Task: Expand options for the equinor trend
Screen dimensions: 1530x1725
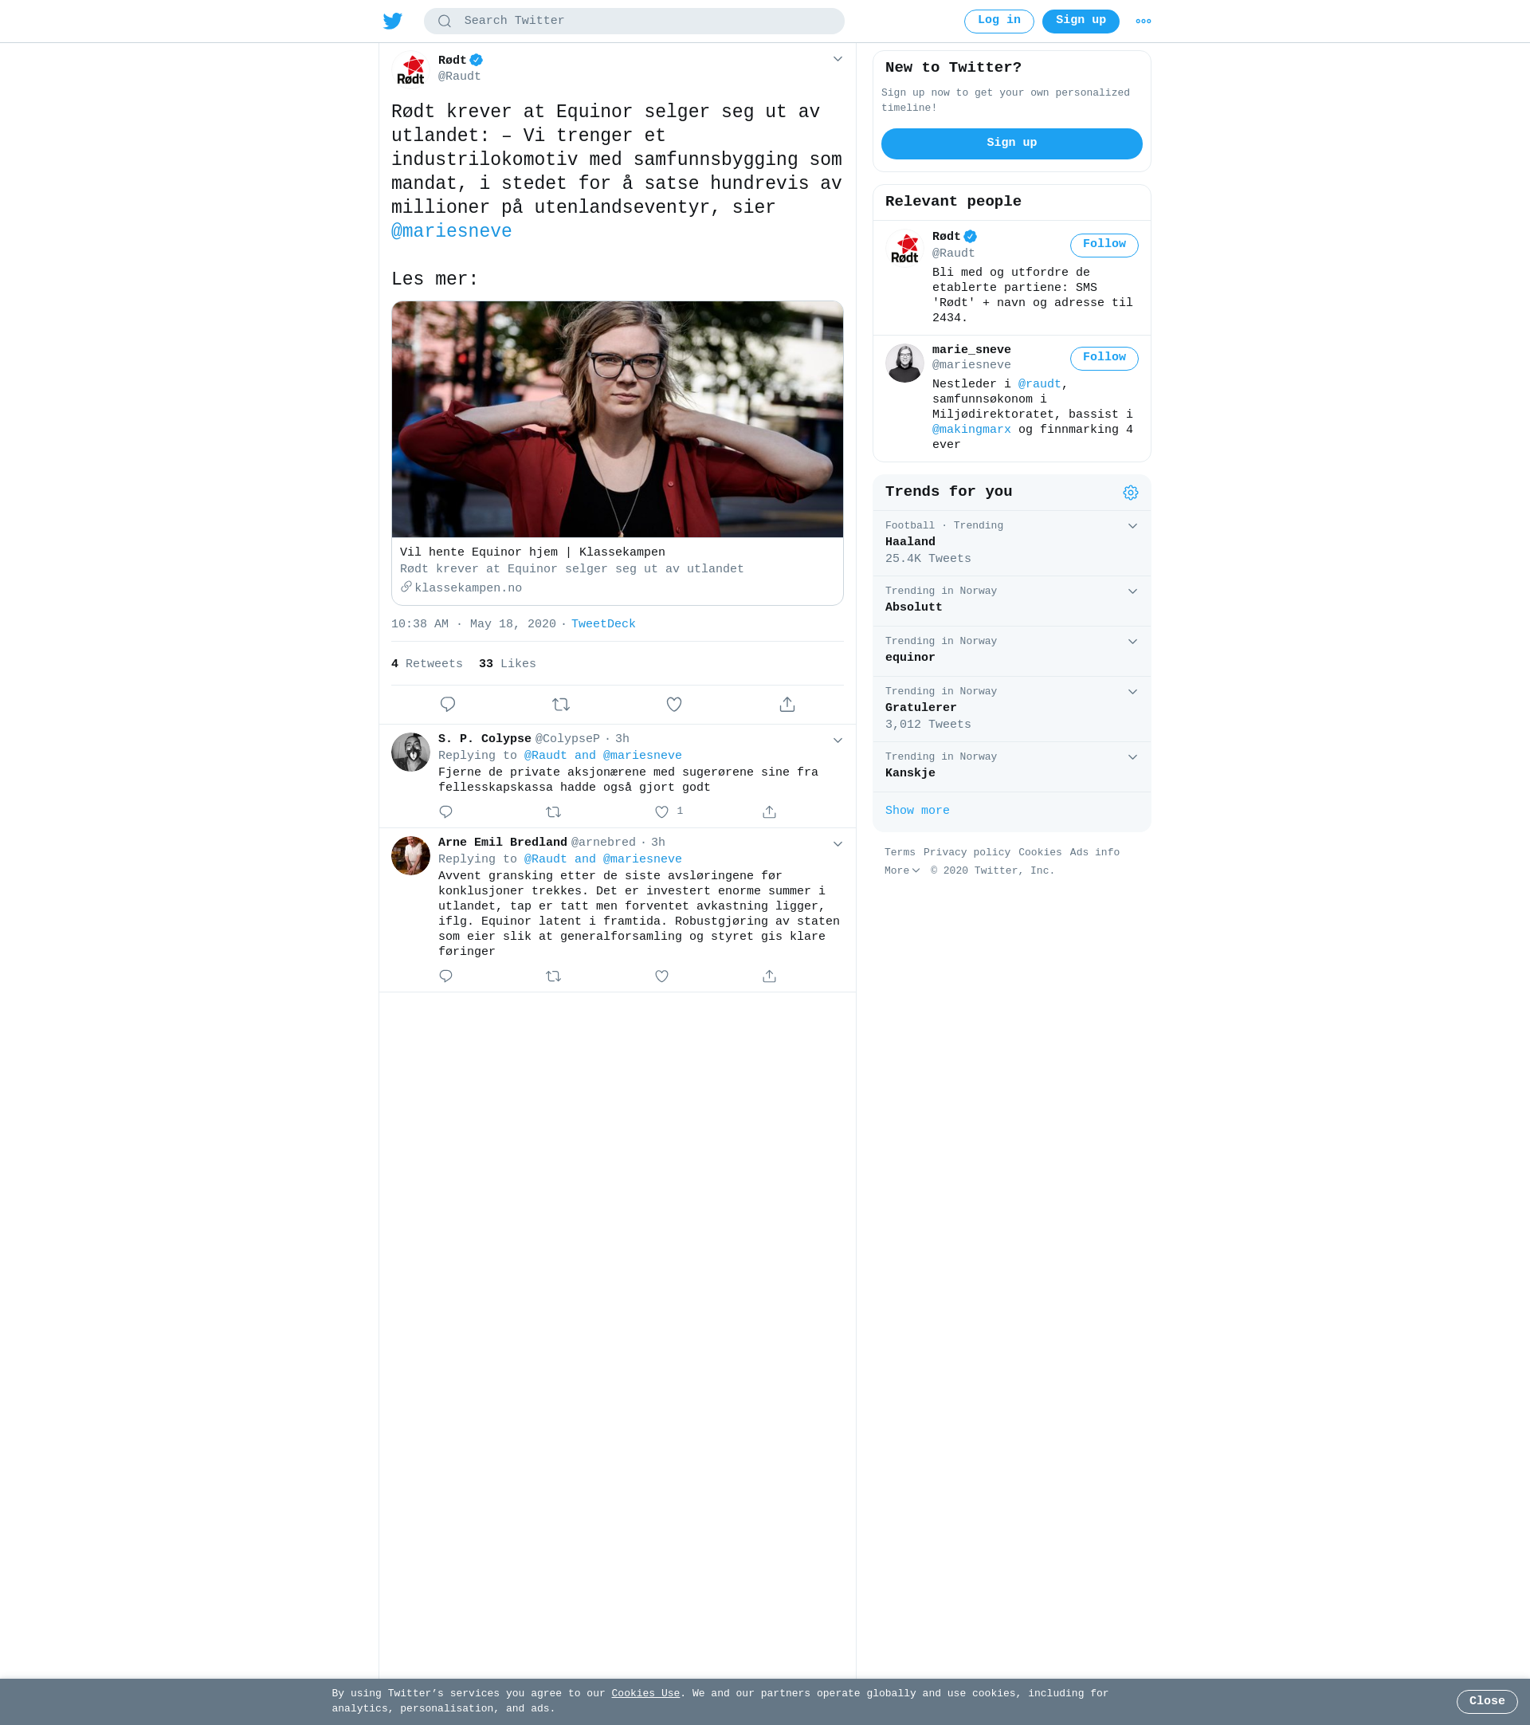Action: pyautogui.click(x=1132, y=642)
